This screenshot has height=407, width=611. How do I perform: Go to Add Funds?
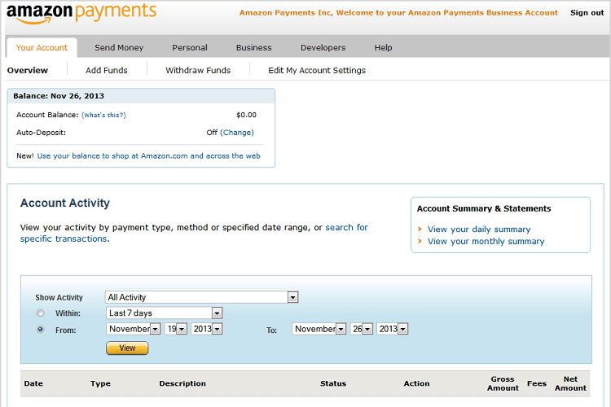[107, 71]
